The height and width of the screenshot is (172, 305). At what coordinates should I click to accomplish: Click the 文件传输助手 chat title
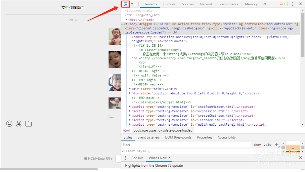73,8
